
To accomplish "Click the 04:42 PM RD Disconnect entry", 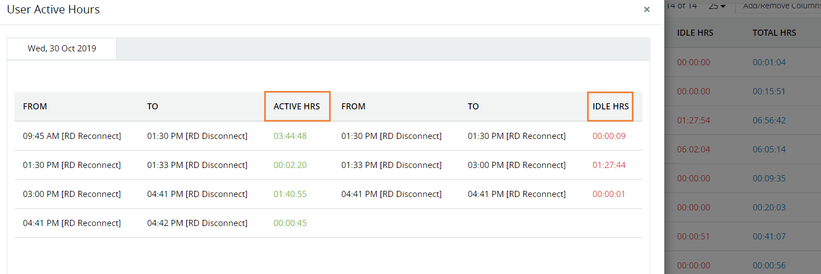I will point(197,223).
